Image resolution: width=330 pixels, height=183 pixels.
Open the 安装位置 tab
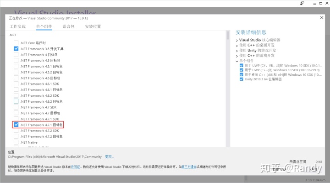pos(93,26)
